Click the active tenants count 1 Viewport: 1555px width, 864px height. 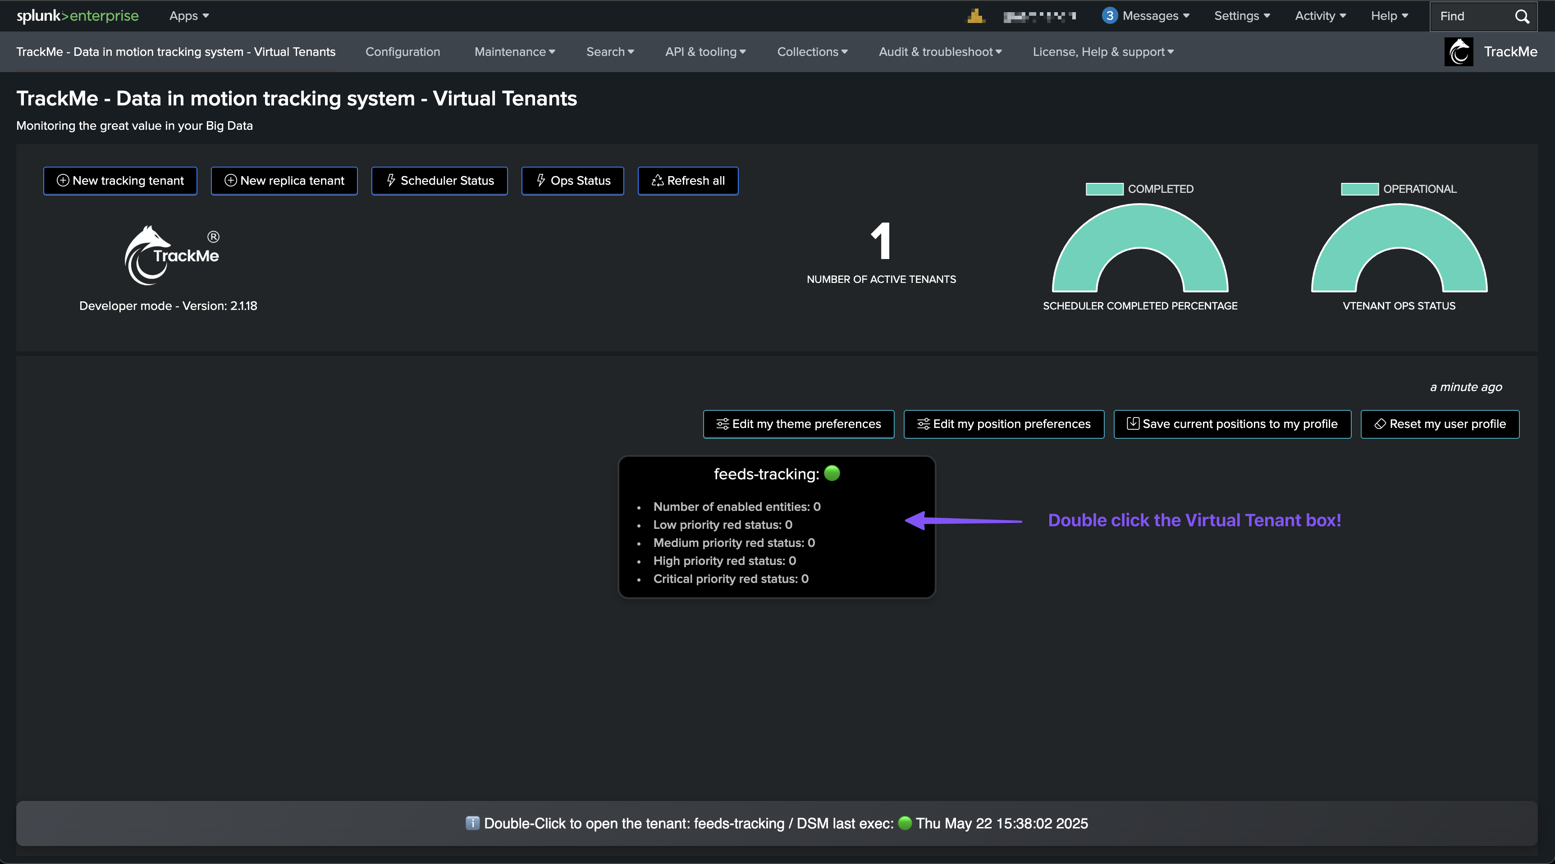[881, 241]
